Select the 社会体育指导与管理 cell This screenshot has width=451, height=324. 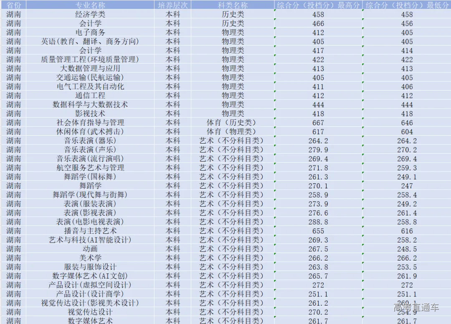(90, 122)
